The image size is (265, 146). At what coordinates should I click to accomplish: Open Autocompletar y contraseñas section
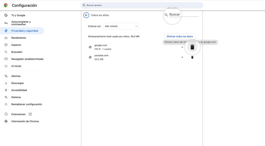21,23
